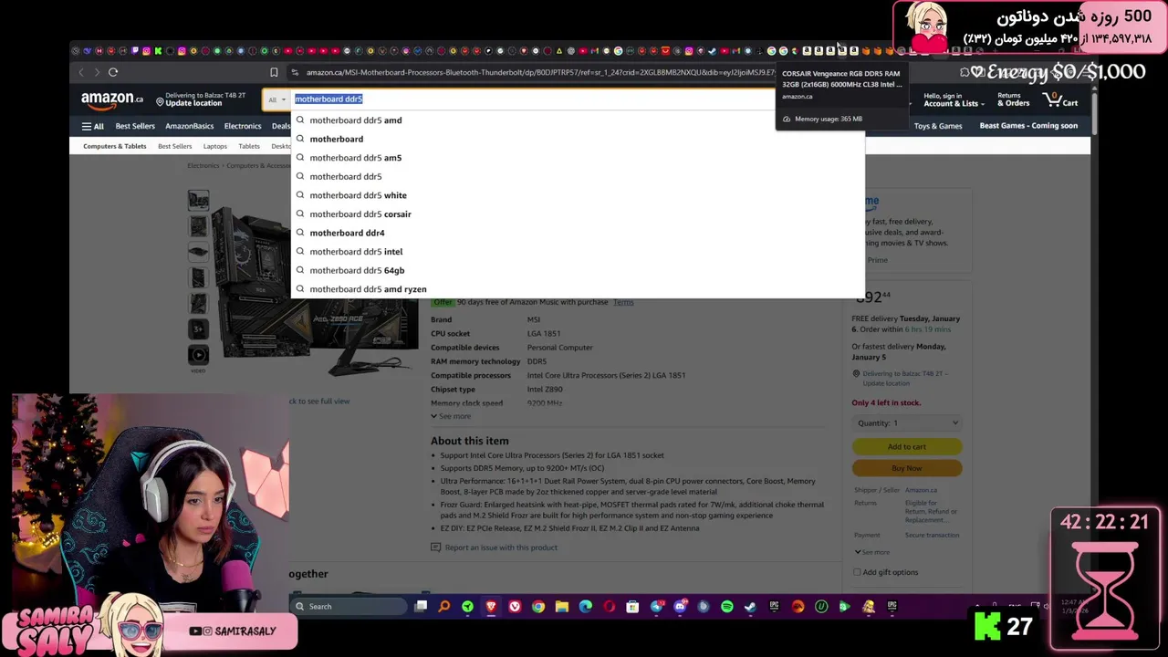The height and width of the screenshot is (657, 1168).
Task: Go forward in browser history
Action: [97, 72]
